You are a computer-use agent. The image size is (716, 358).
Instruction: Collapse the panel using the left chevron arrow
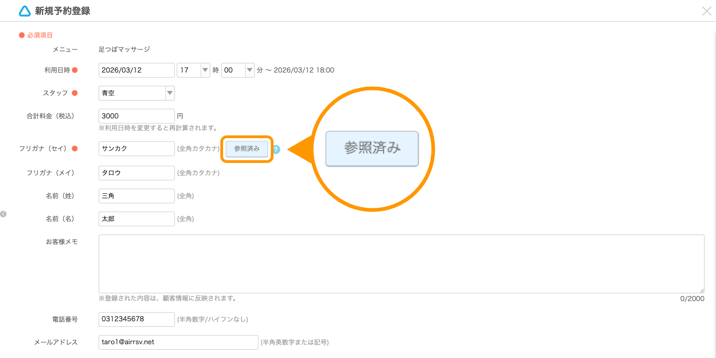tap(4, 214)
